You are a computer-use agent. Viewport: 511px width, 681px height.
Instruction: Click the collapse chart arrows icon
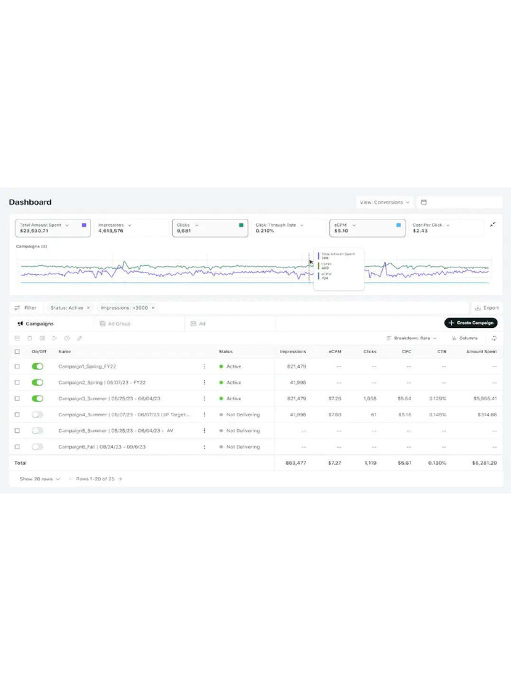pos(492,225)
